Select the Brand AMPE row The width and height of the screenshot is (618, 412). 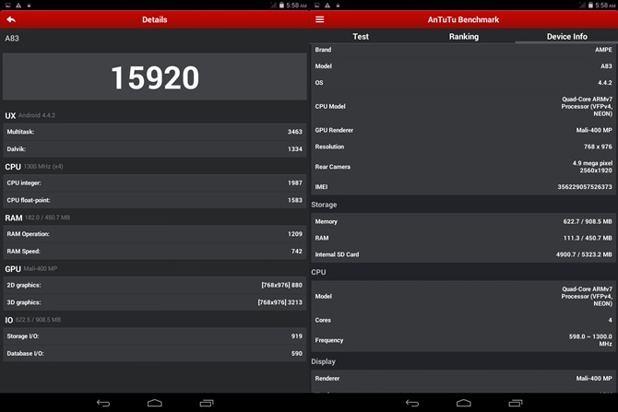pos(463,50)
